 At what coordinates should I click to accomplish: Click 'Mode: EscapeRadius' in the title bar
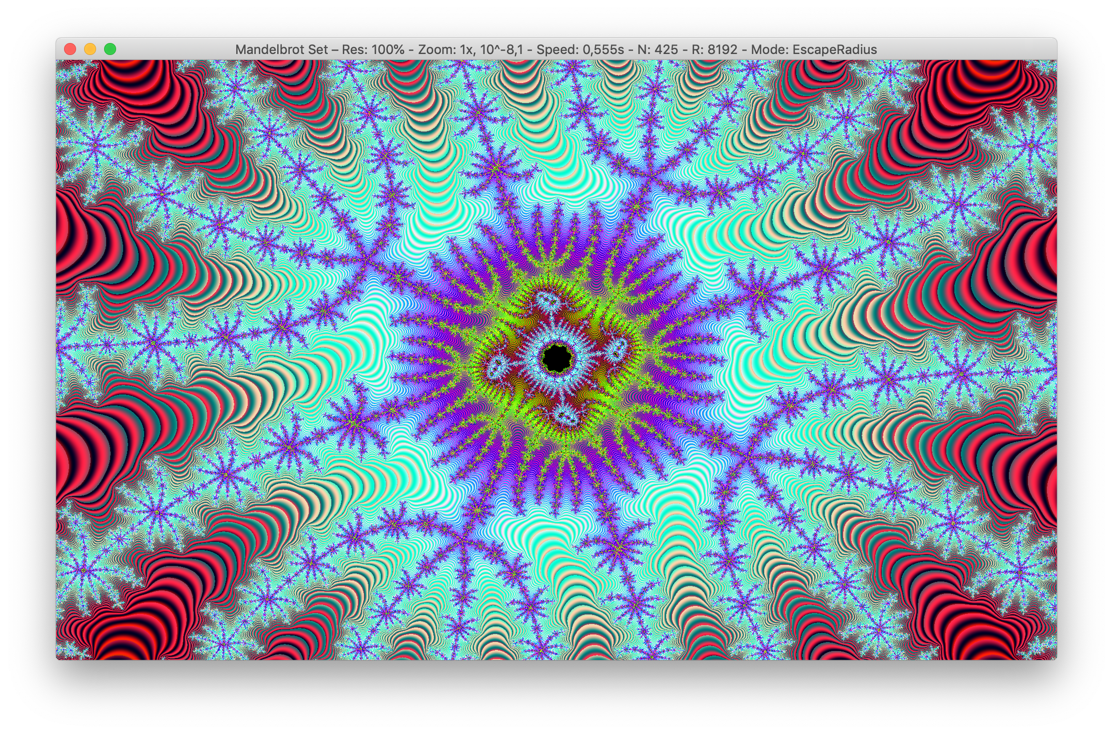click(814, 49)
